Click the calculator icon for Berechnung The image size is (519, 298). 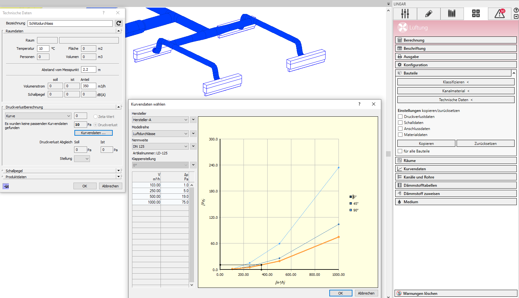pyautogui.click(x=400, y=40)
